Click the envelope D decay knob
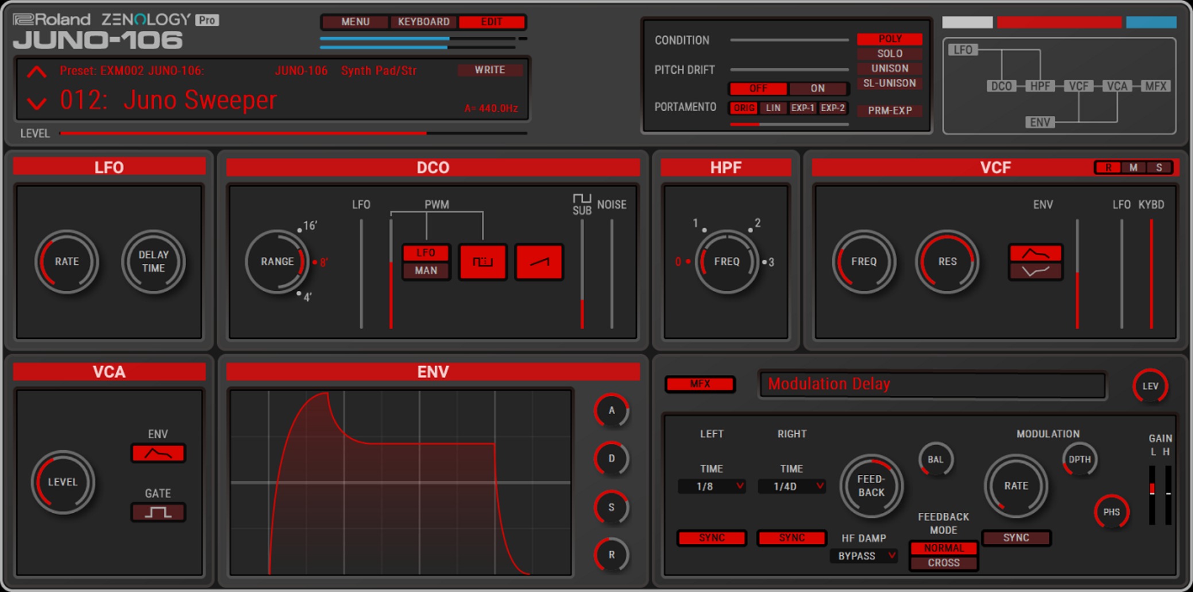The image size is (1193, 592). pos(612,459)
